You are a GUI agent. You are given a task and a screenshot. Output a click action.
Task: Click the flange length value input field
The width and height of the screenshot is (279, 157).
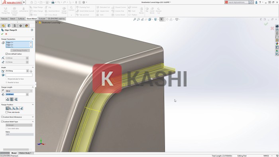(16, 94)
